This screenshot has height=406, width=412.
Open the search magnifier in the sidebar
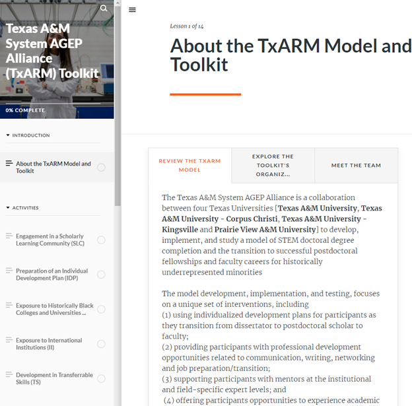[x=104, y=8]
